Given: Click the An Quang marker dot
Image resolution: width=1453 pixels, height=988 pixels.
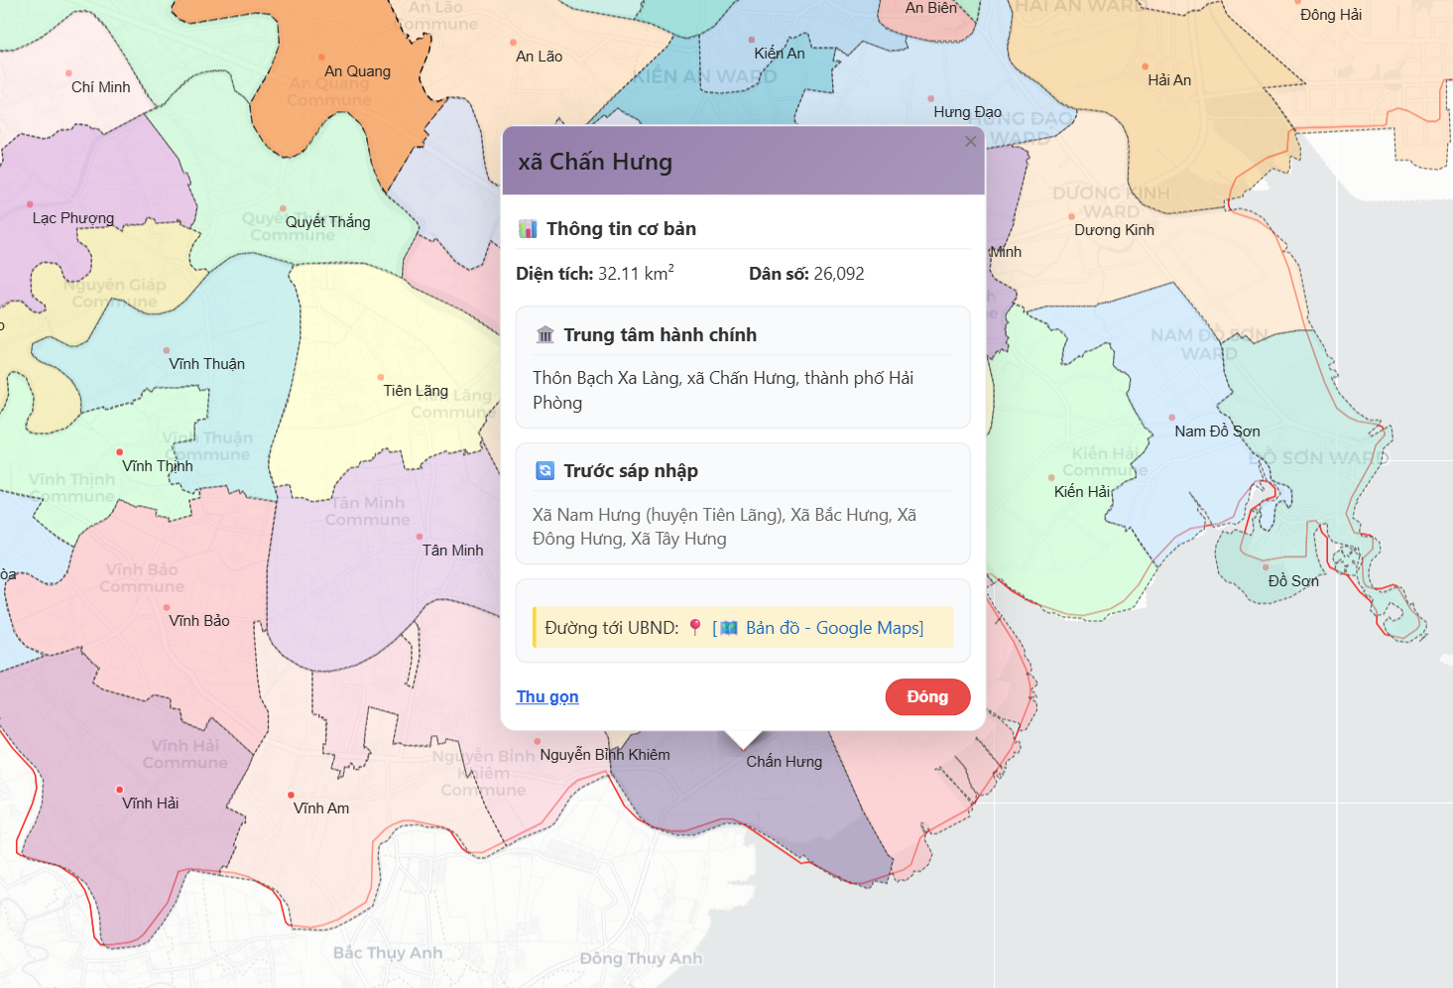Looking at the screenshot, I should point(323,58).
